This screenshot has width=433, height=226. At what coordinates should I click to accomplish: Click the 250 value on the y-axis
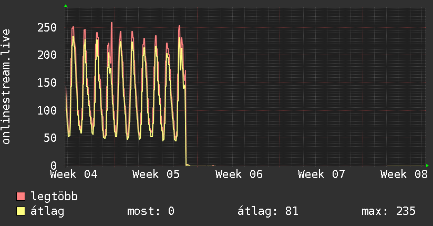[x=47, y=27]
